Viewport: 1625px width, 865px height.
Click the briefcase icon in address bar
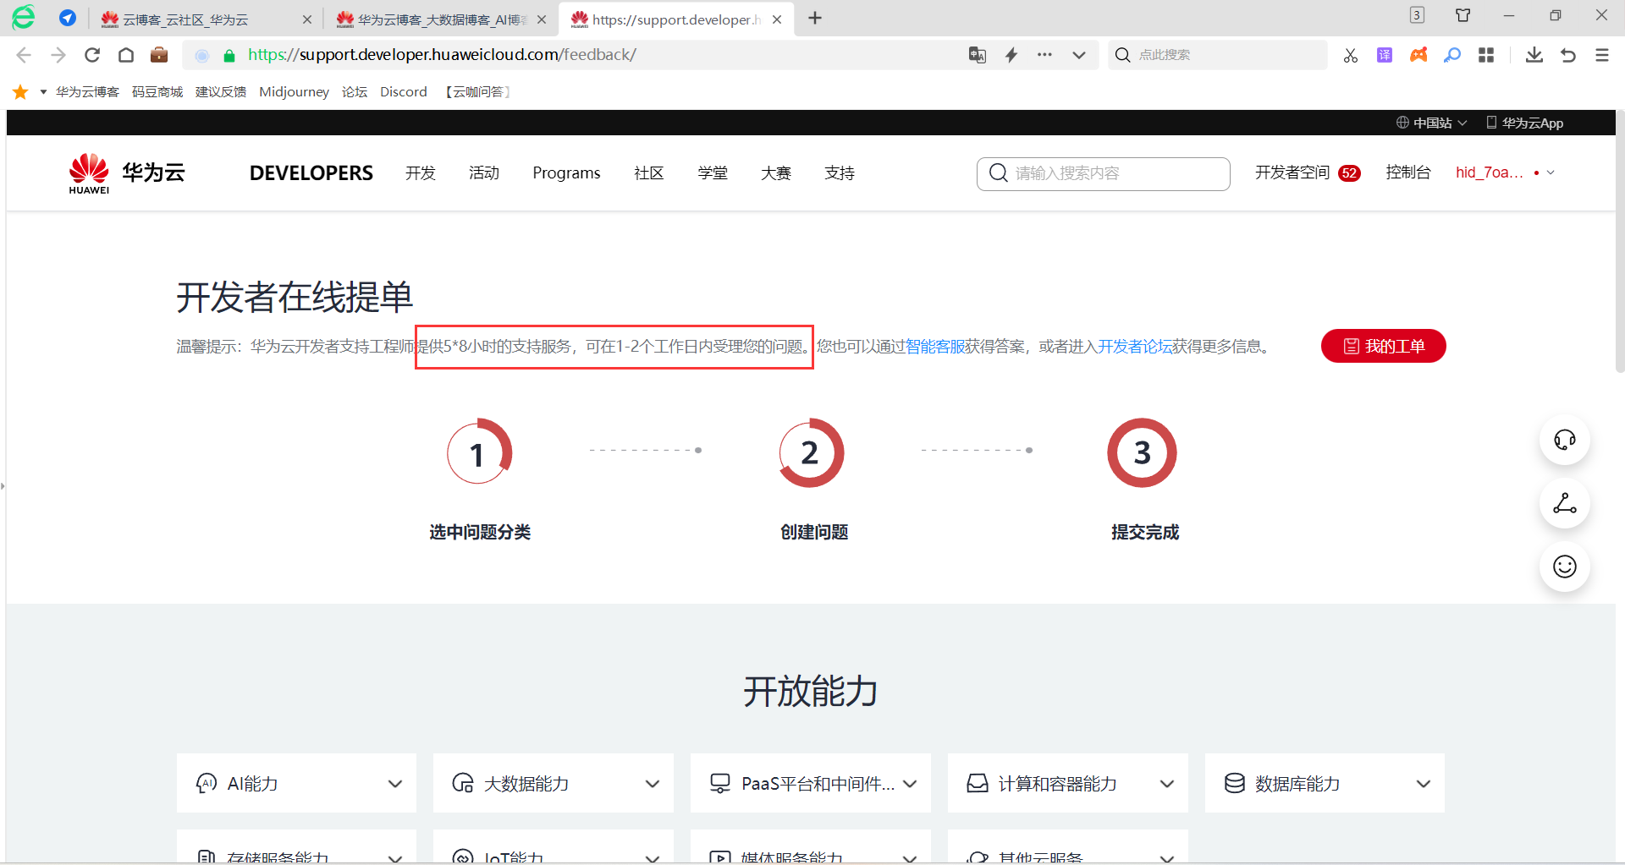(x=159, y=55)
